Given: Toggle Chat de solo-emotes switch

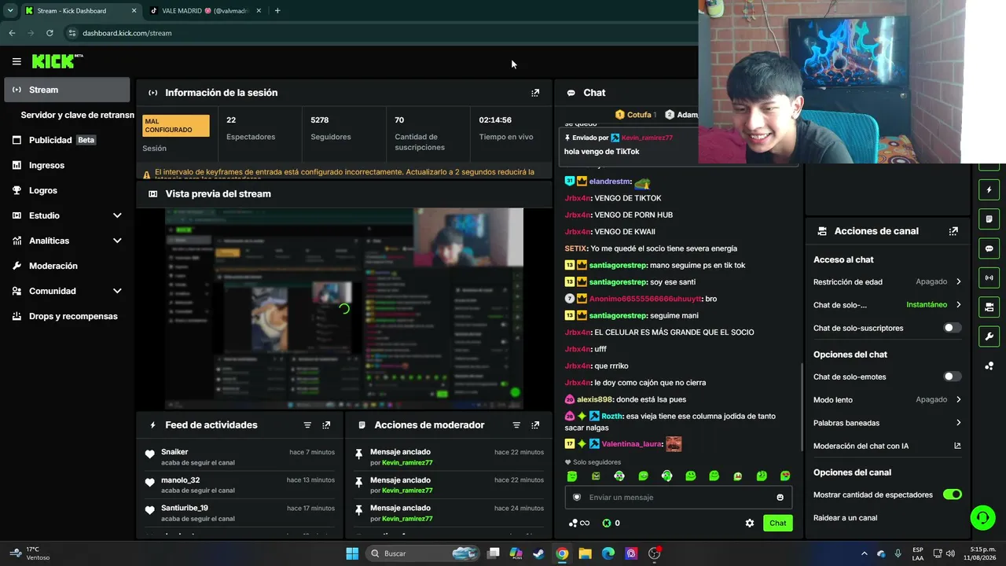Looking at the screenshot, I should (952, 377).
